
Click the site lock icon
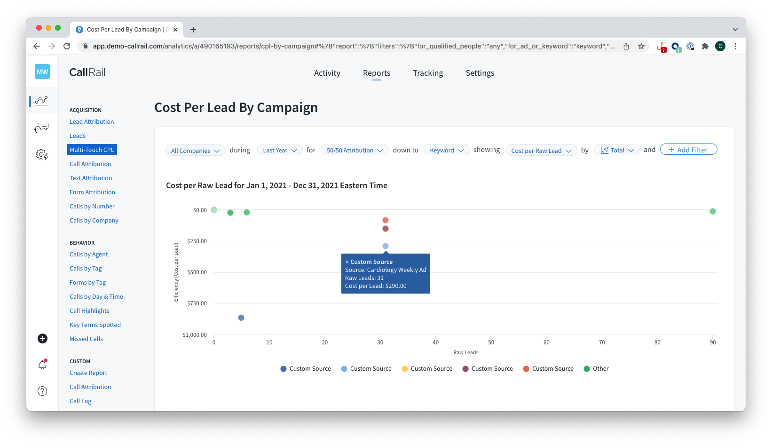tap(85, 46)
